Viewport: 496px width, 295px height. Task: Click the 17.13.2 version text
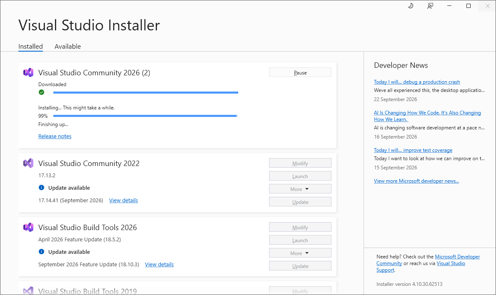point(47,176)
